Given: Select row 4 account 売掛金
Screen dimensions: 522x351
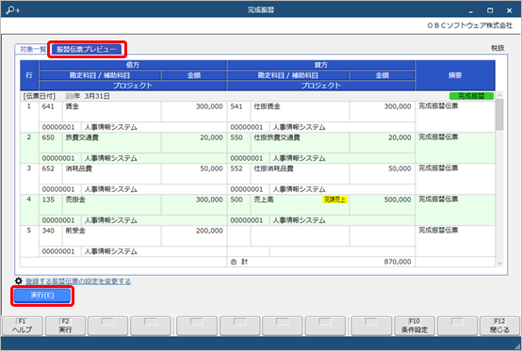Looking at the screenshot, I should (x=75, y=199).
